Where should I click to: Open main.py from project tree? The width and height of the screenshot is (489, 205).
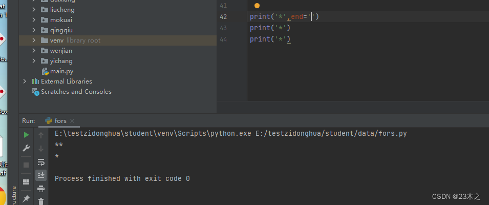[x=61, y=71]
